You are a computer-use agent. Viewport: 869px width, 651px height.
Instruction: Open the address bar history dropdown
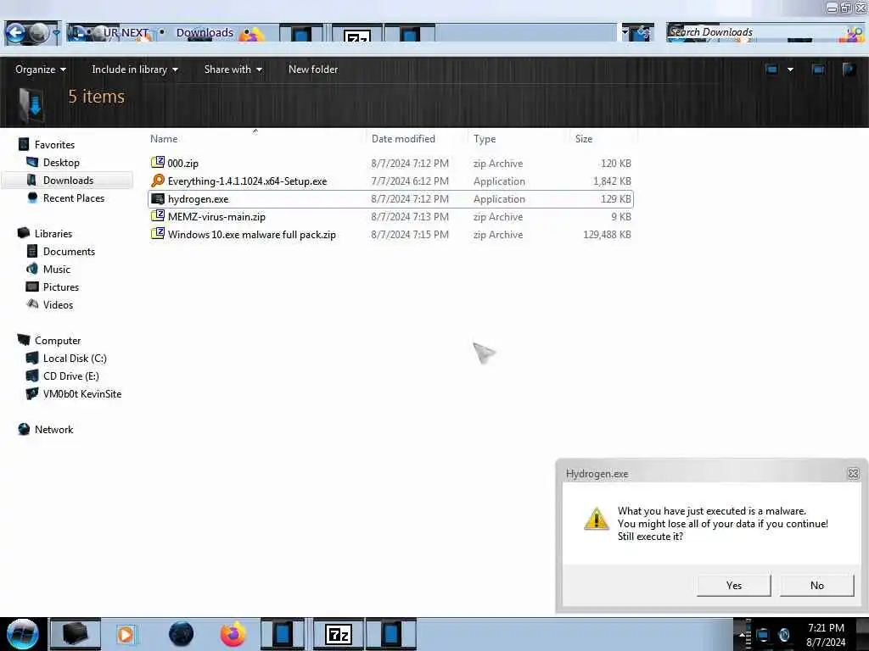tap(625, 32)
